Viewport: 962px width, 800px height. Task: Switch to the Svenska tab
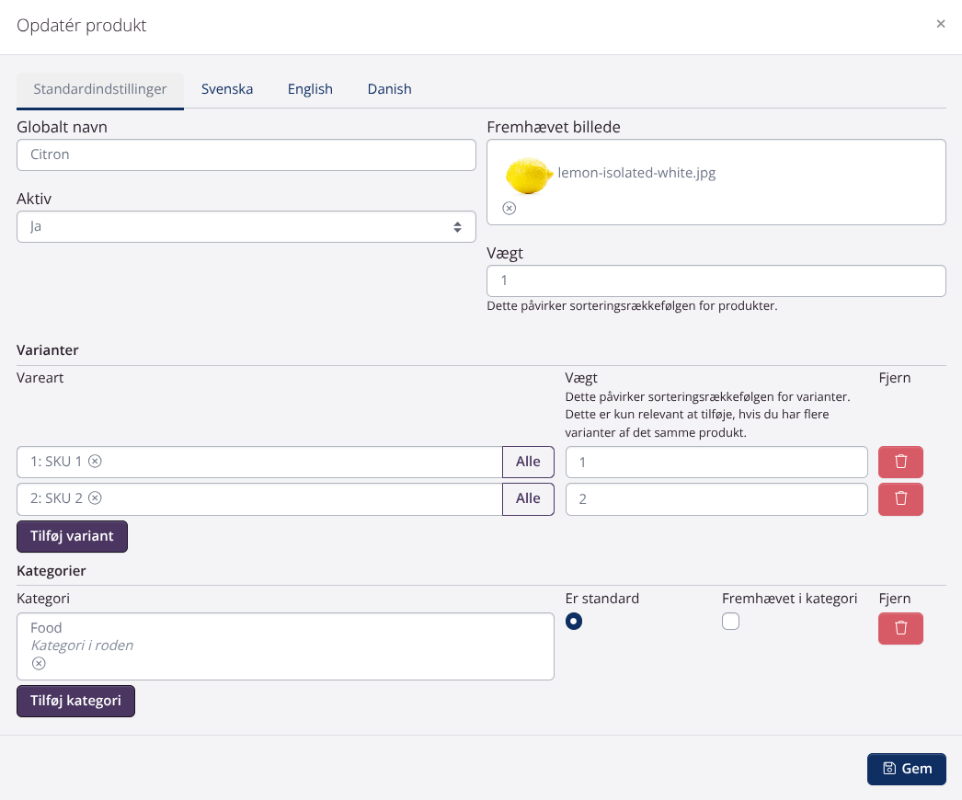click(x=227, y=89)
